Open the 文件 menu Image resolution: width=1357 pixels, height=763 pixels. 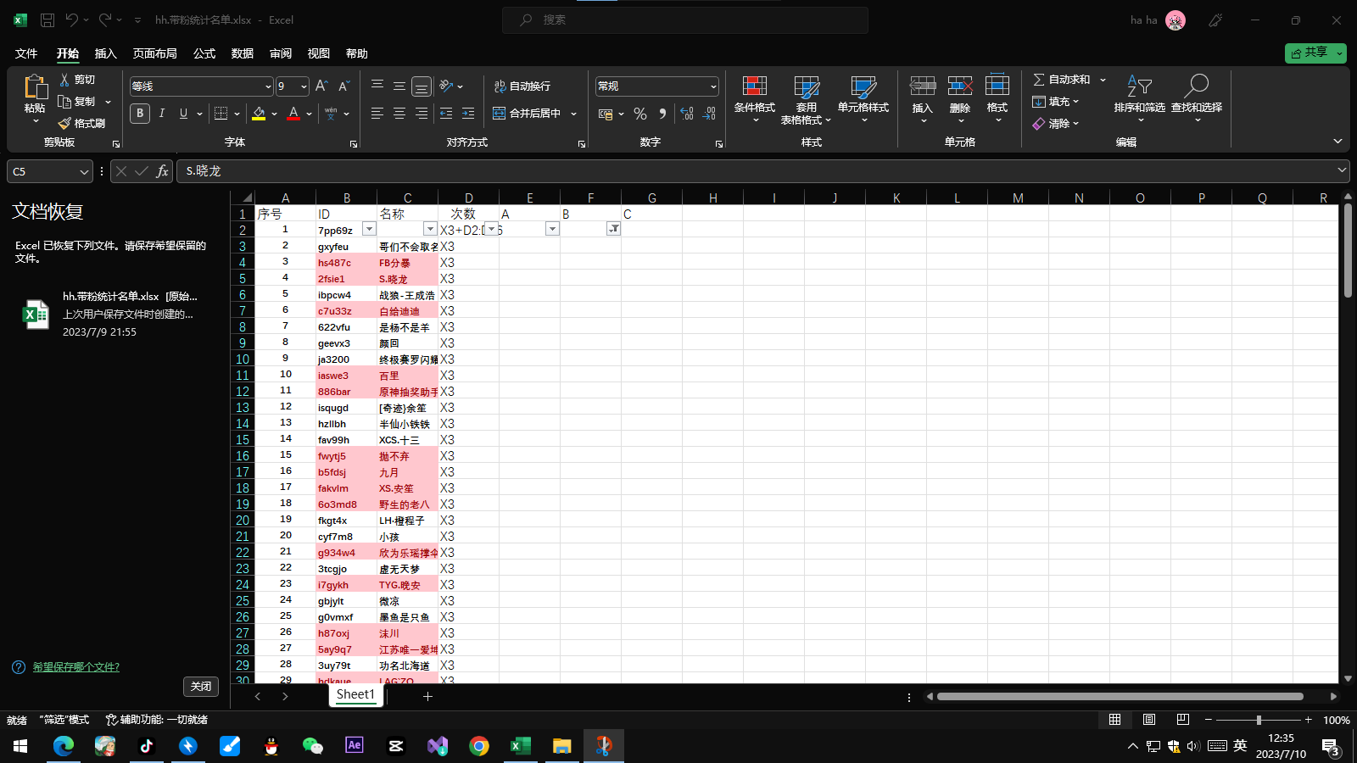(26, 53)
